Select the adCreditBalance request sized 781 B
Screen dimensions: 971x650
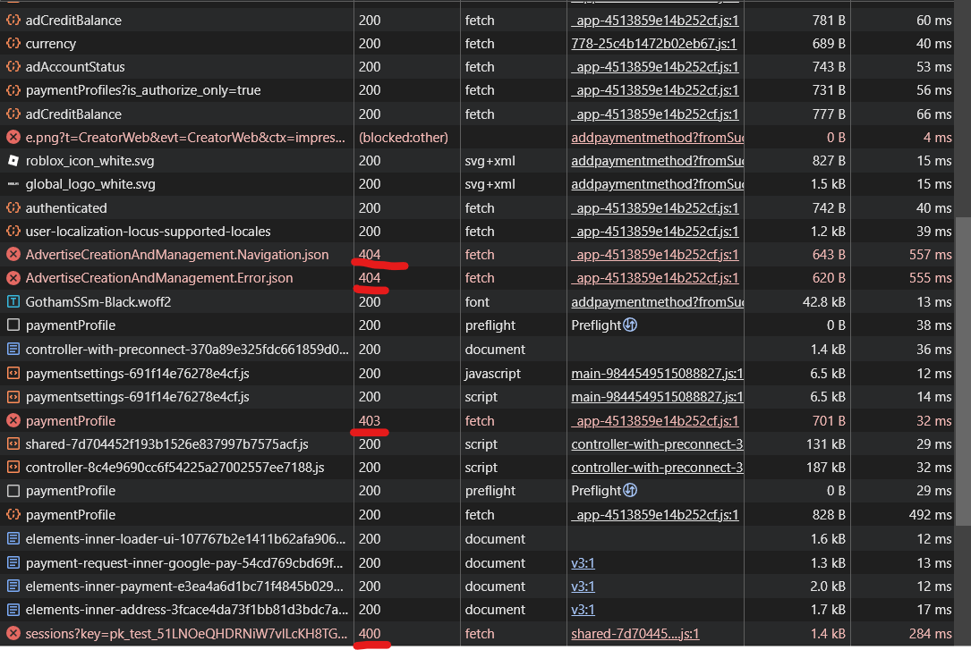pyautogui.click(x=73, y=21)
